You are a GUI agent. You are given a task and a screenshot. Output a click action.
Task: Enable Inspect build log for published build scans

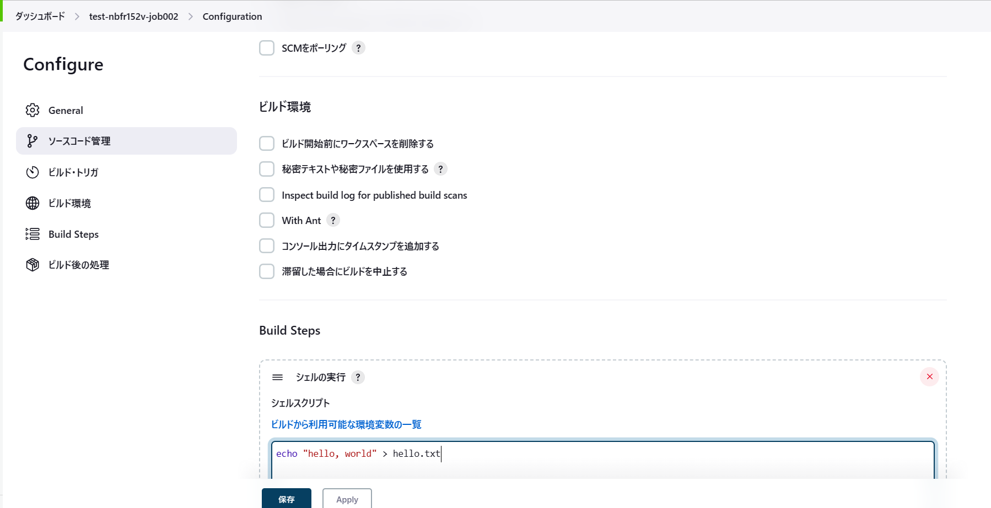click(267, 195)
